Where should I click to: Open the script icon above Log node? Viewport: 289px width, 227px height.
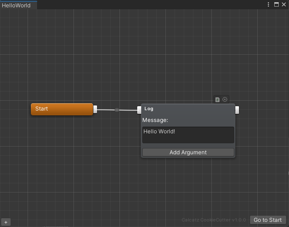pyautogui.click(x=217, y=100)
